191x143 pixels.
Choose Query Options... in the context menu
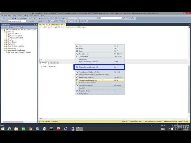pos(100,94)
